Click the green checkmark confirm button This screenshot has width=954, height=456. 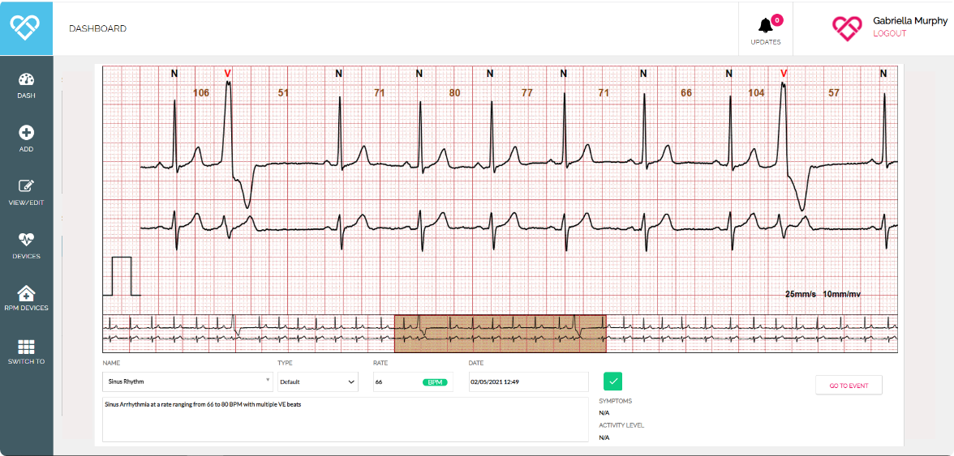[612, 381]
